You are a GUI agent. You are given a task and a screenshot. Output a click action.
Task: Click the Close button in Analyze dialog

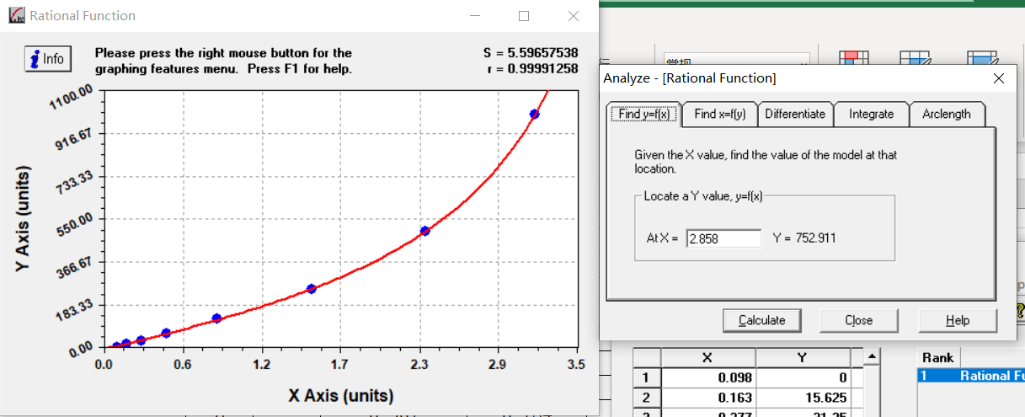(858, 320)
